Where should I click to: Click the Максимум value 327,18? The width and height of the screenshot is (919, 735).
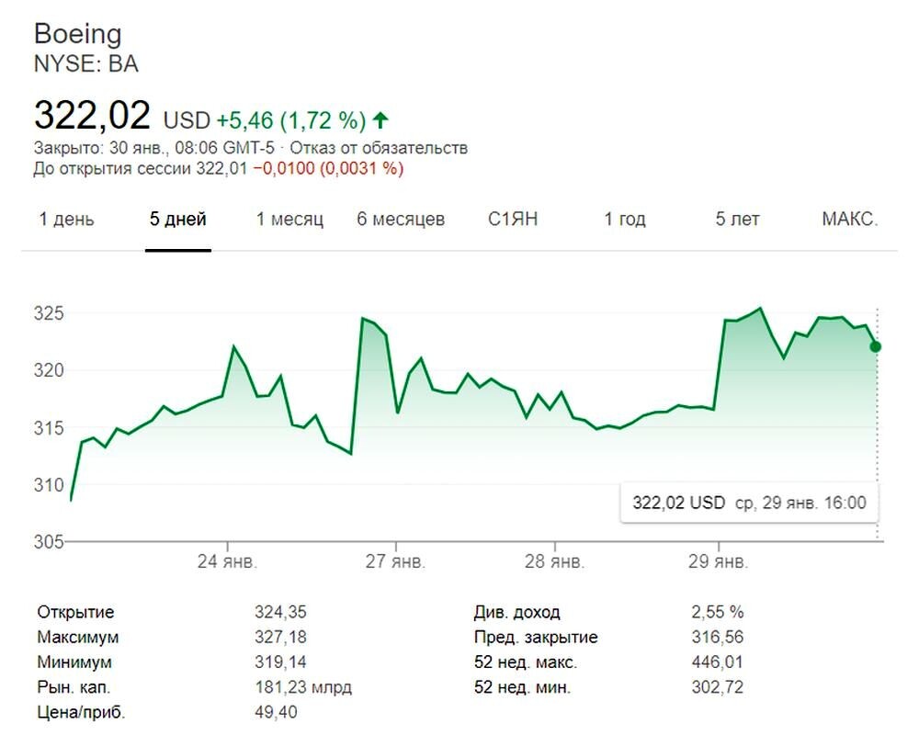(x=280, y=637)
